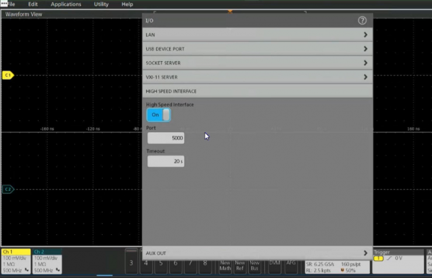The image size is (432, 278).
Task: Open the I/O help question mark icon
Action: 362,20
